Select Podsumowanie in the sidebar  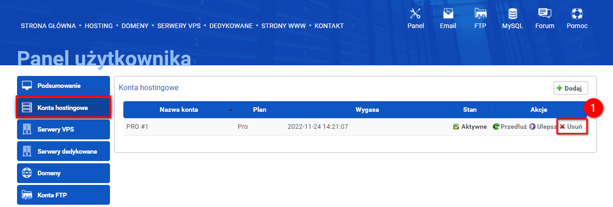coord(64,86)
